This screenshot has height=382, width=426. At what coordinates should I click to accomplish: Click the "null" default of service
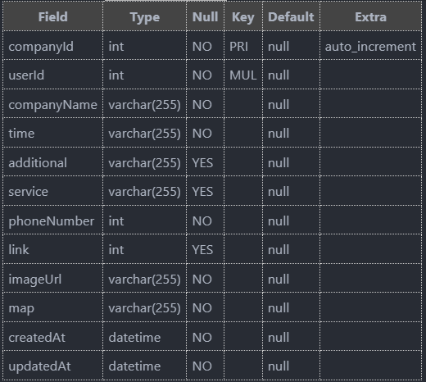click(x=279, y=192)
